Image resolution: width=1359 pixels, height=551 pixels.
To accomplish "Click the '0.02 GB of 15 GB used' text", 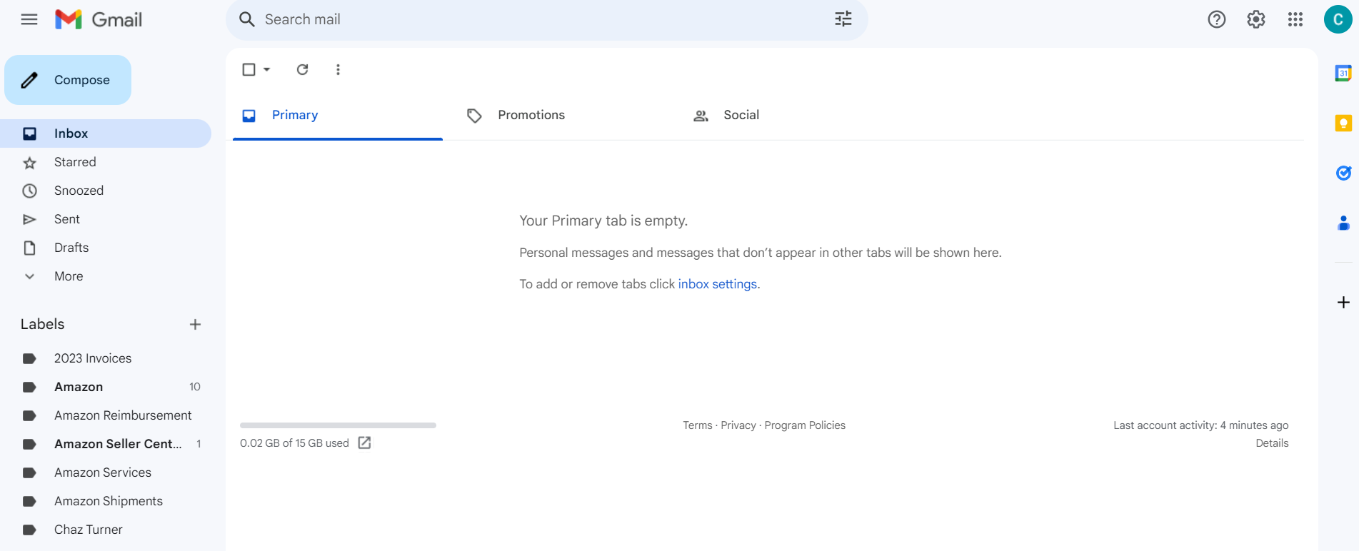I will point(294,443).
